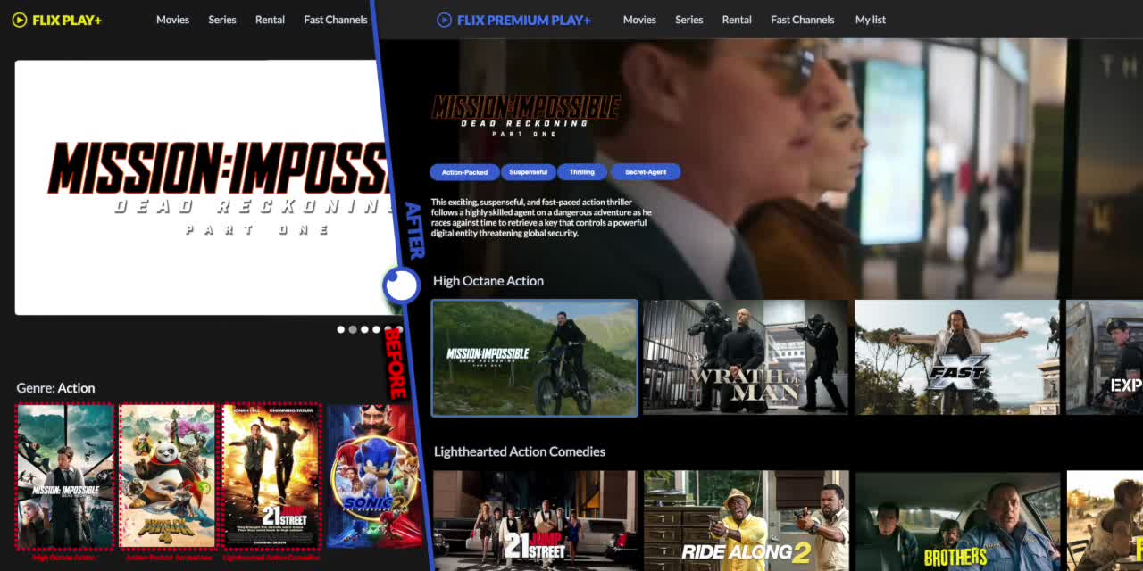This screenshot has height=571, width=1143.
Task: Open Rental in the Before panel navigation
Action: pos(270,20)
